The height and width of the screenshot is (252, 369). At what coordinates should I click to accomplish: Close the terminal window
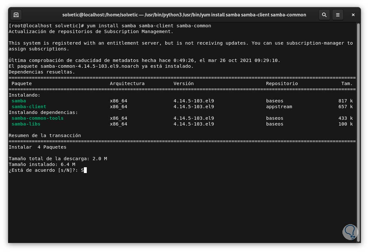point(353,15)
